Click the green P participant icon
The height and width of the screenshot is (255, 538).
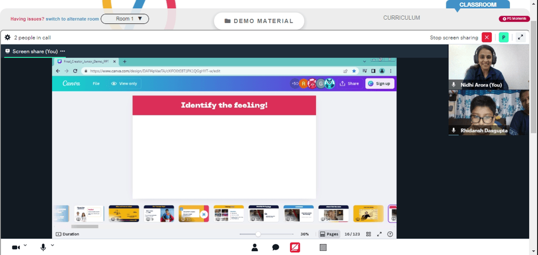pyautogui.click(x=504, y=37)
